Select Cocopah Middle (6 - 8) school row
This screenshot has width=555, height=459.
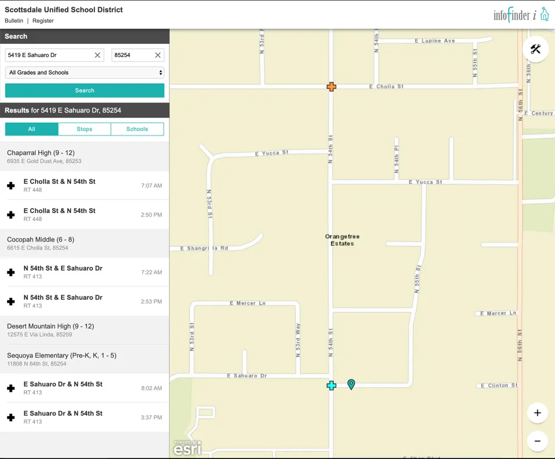click(84, 244)
